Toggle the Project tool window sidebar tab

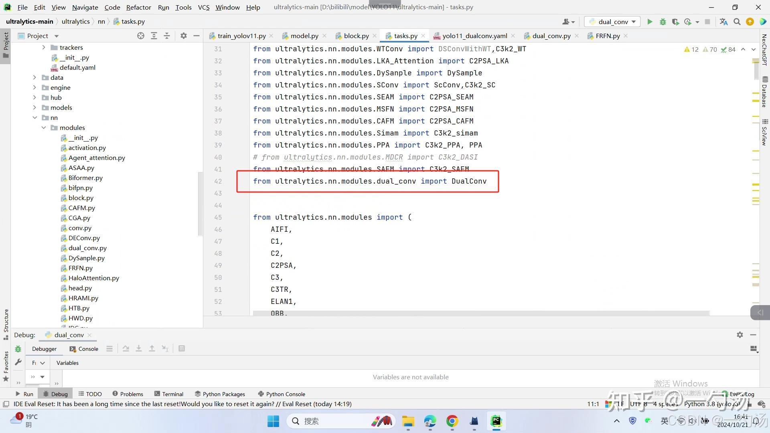6,44
